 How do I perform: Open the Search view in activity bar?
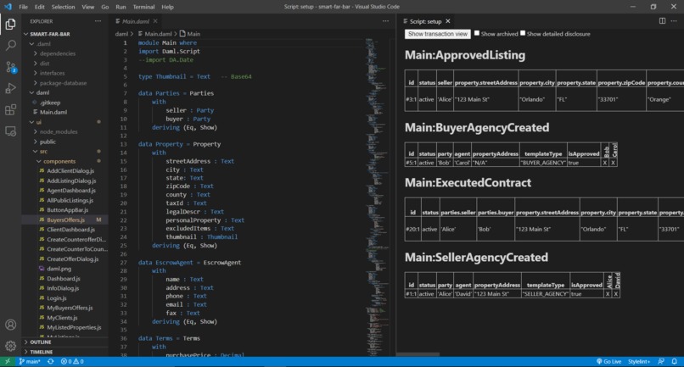10,45
